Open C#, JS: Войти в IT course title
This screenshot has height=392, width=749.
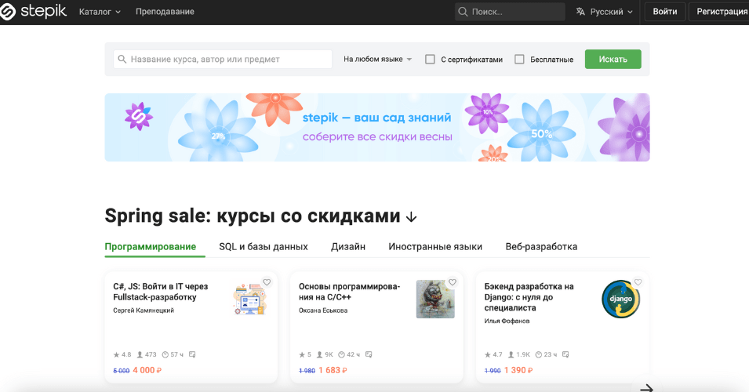[161, 292]
